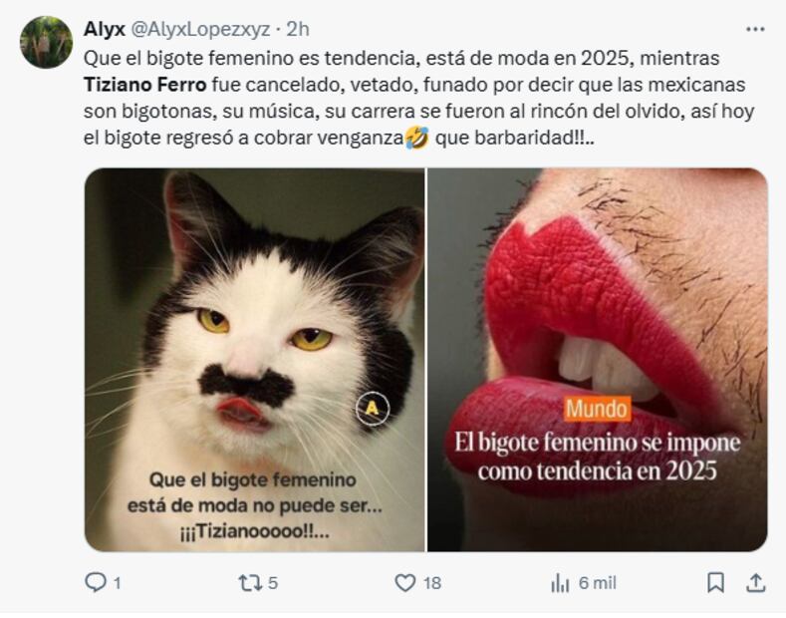Click the bold Tiziano Ferro text
Screen dimensions: 786x618
pos(144,85)
